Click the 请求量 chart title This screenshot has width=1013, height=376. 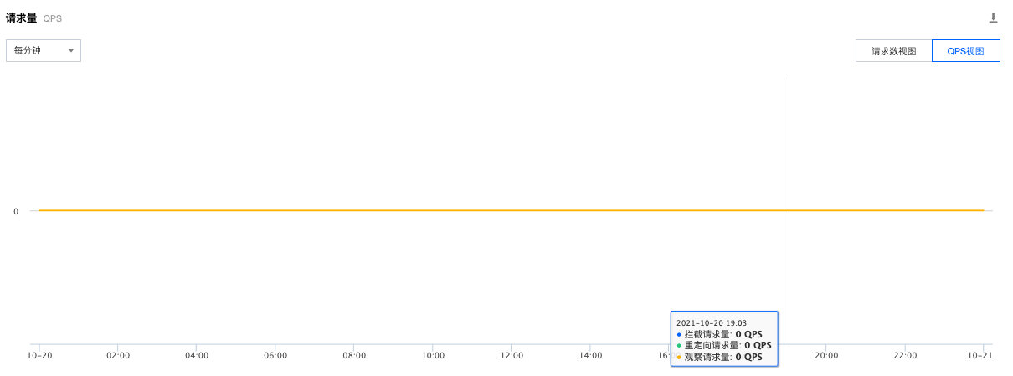point(22,18)
